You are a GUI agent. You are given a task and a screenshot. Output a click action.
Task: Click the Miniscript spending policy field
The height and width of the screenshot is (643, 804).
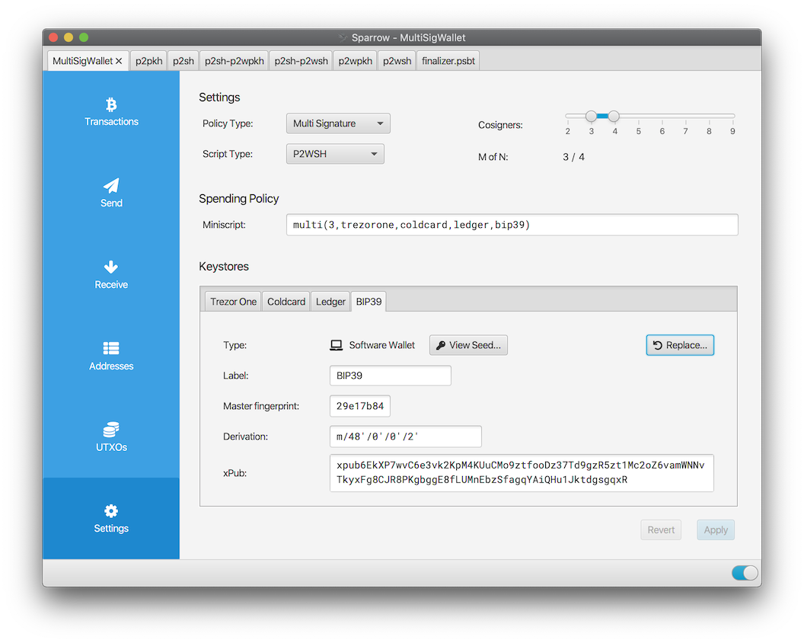point(512,225)
